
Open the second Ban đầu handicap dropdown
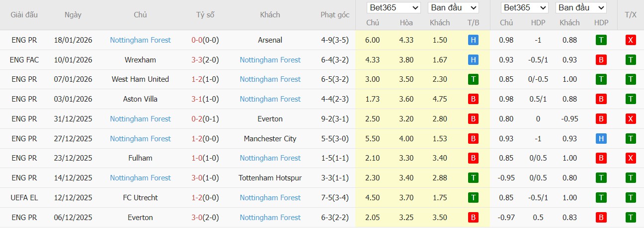[x=581, y=8]
